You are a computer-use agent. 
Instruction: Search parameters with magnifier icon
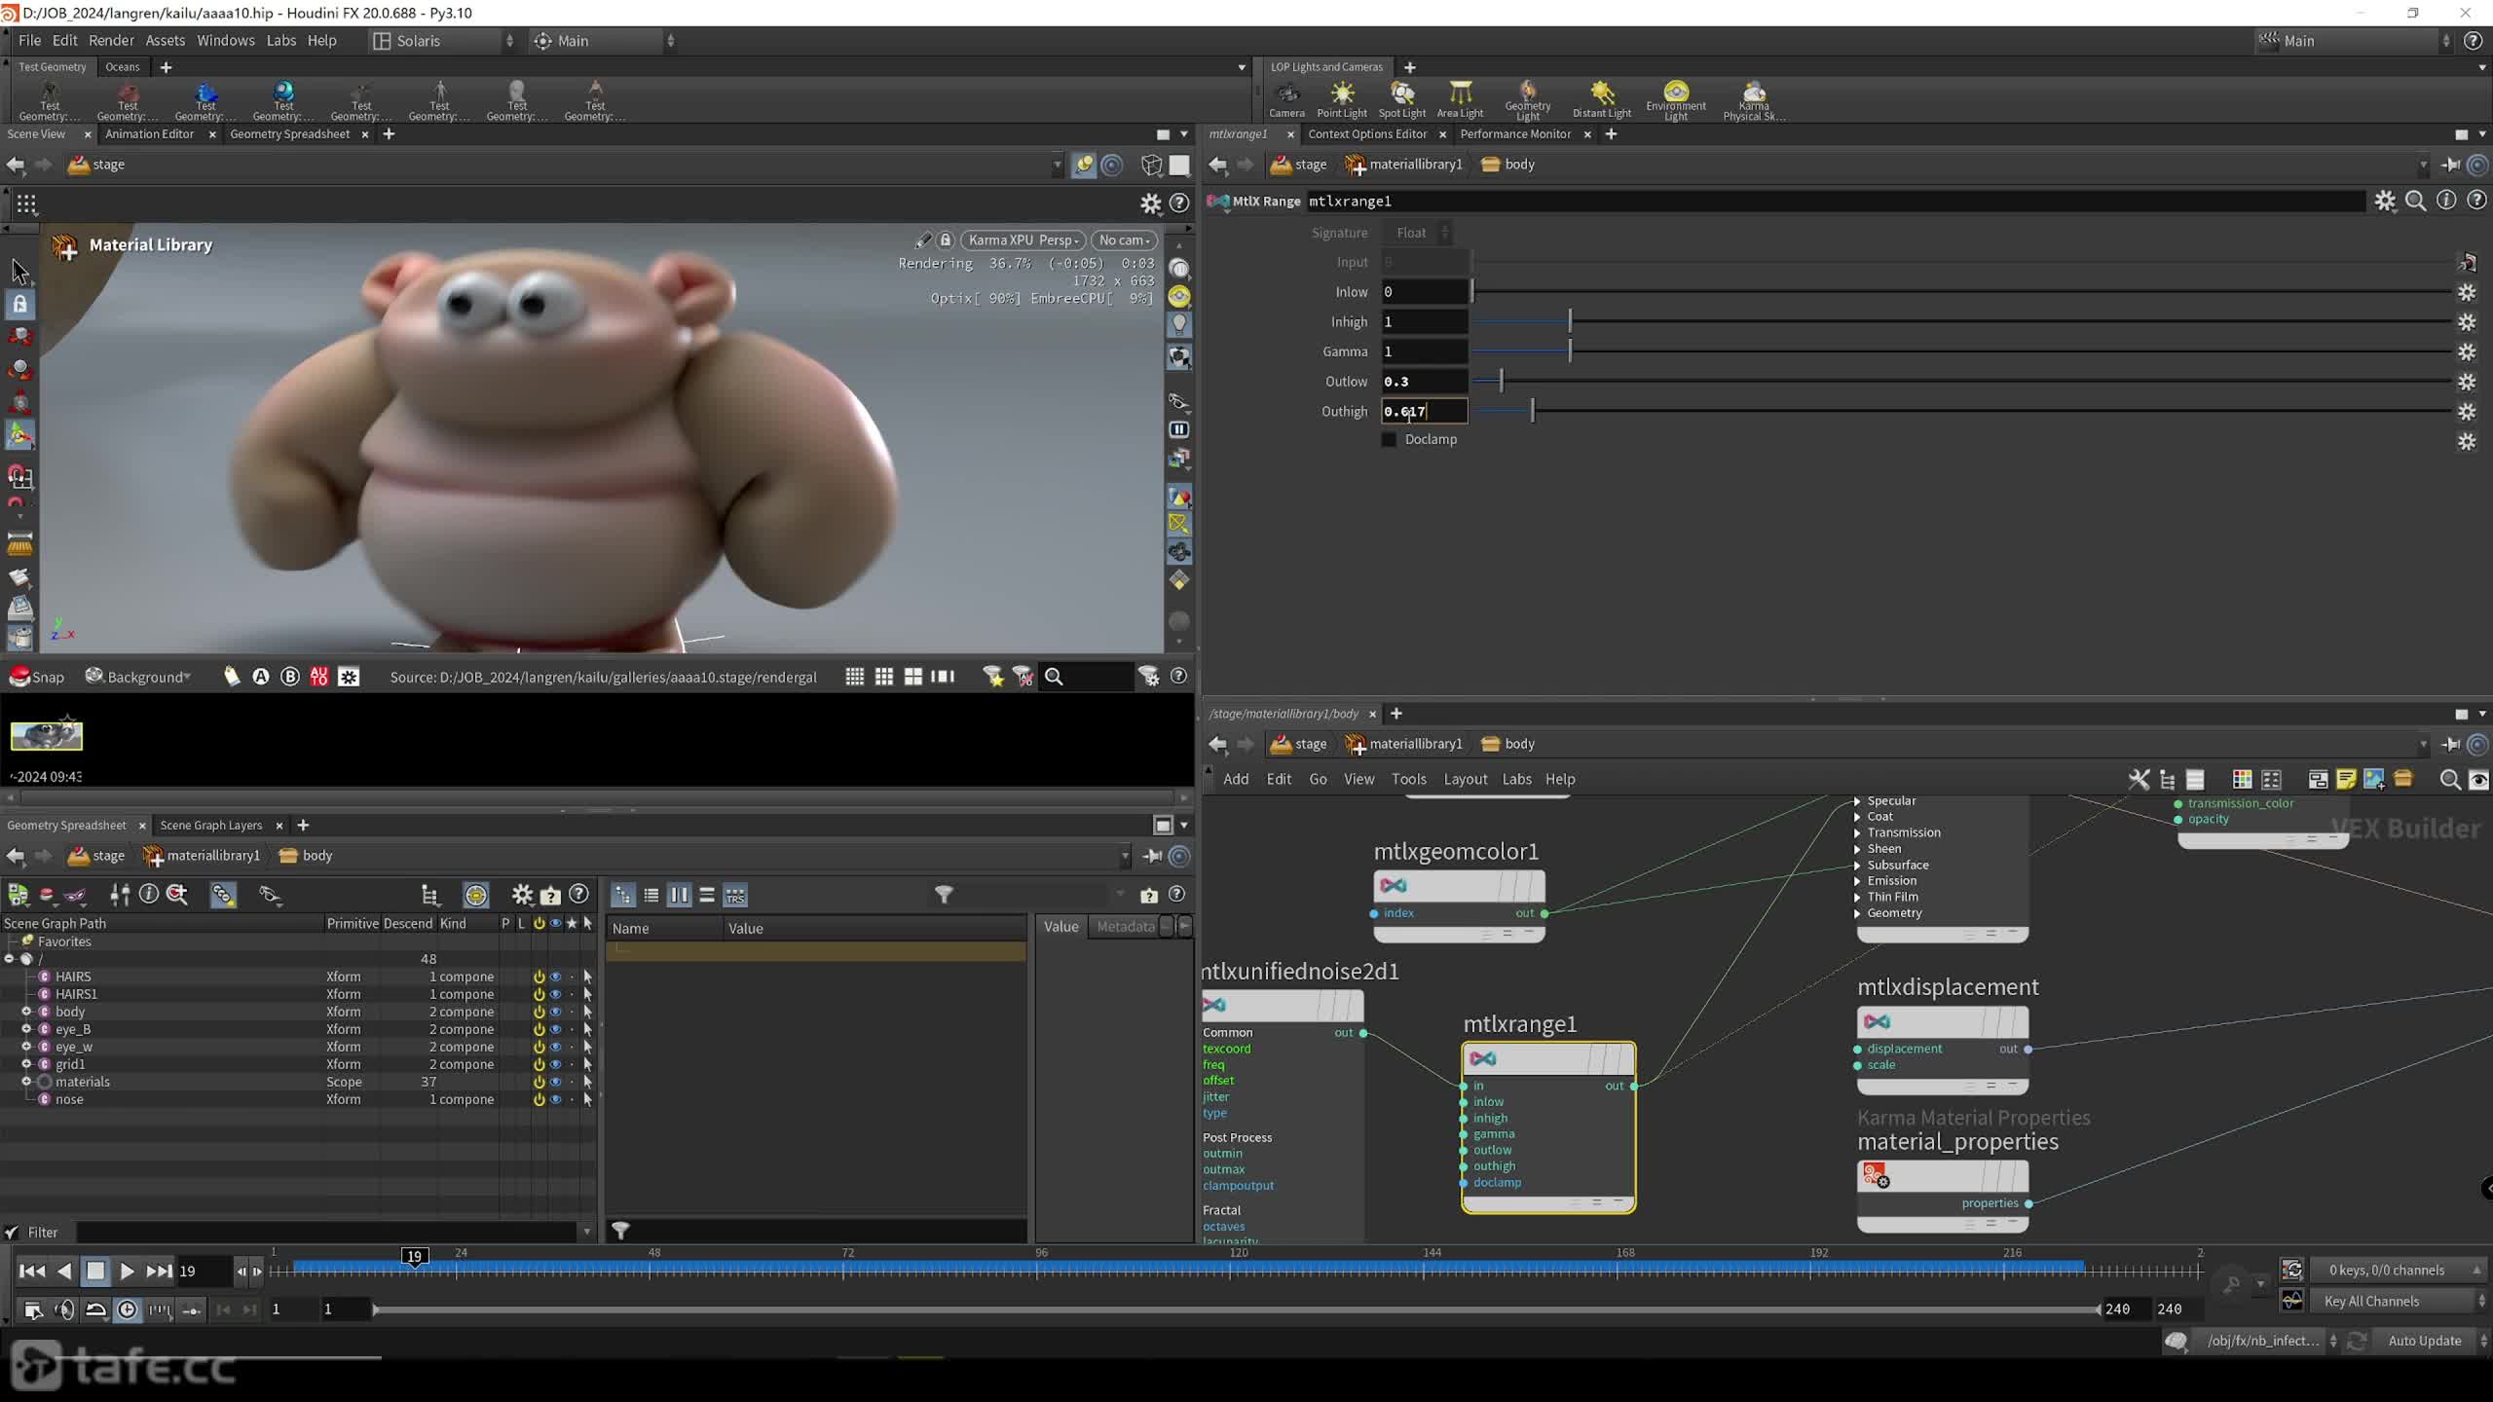2416,201
